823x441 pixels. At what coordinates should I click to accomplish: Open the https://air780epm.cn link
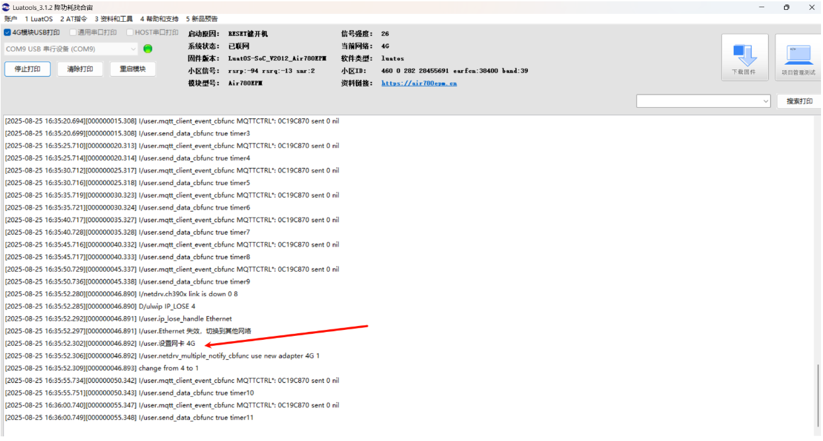pyautogui.click(x=419, y=83)
